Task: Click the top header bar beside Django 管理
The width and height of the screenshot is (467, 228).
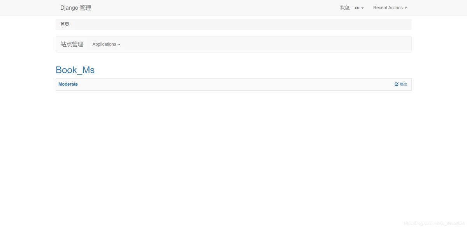Action: 214,8
